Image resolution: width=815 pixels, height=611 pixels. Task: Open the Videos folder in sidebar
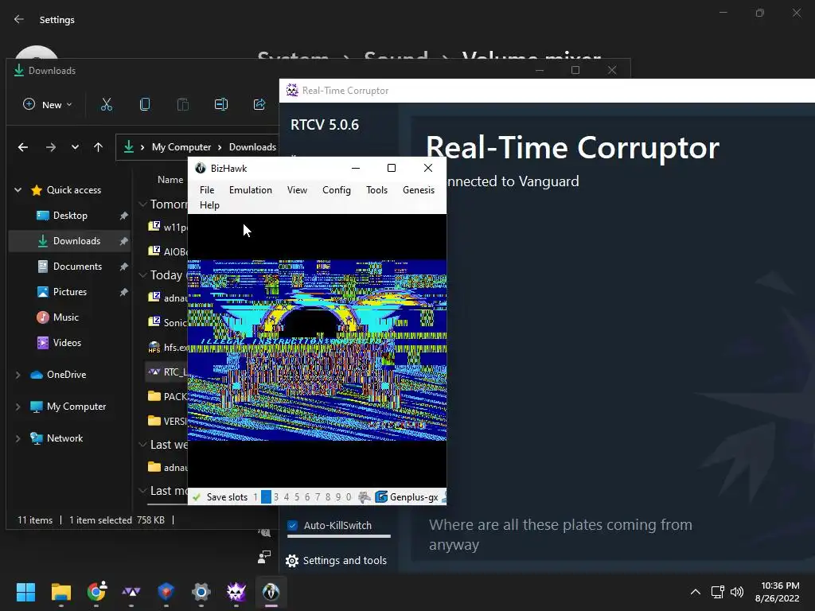coord(67,342)
